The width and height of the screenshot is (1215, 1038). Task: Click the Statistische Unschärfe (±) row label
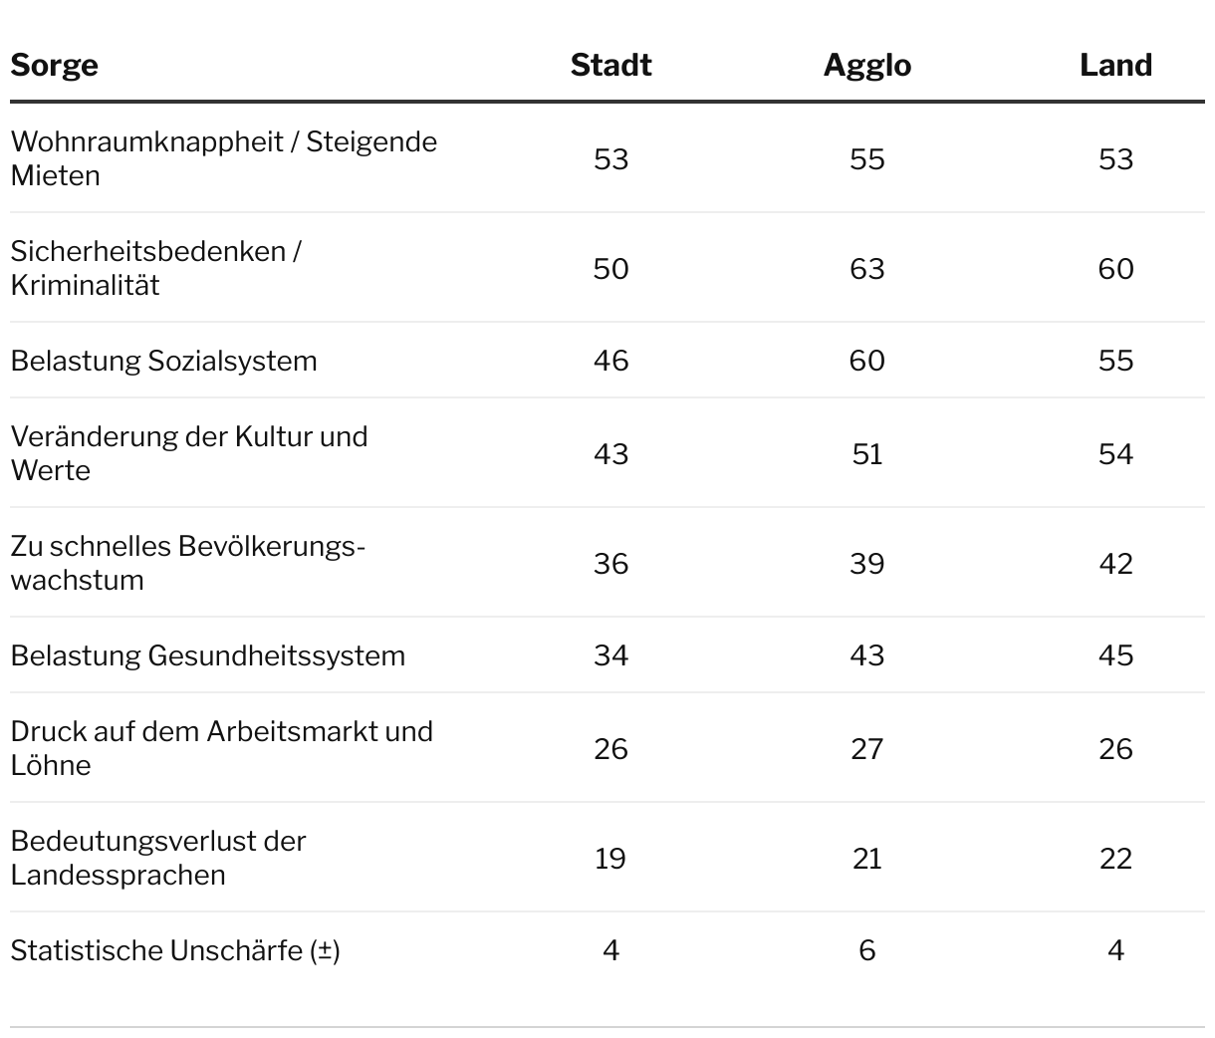pos(175,950)
